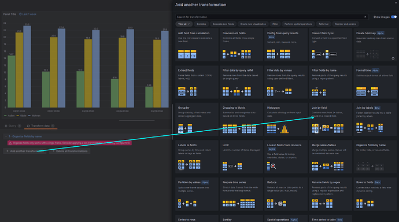Select the Limit transformation card

[x=241, y=157]
